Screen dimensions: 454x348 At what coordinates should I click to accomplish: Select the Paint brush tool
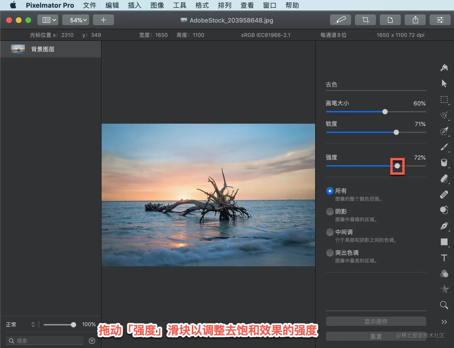click(444, 147)
